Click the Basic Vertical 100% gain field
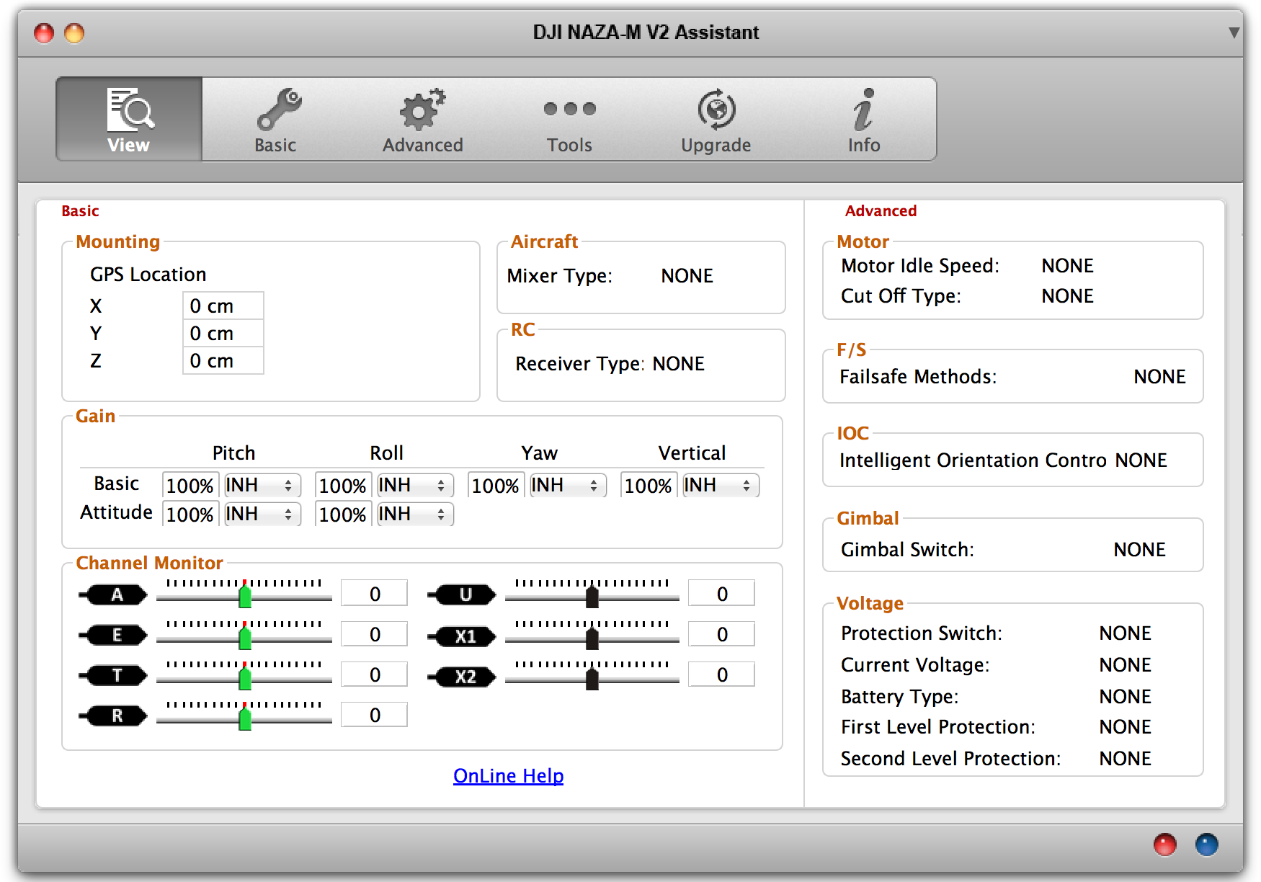This screenshot has width=1261, height=882. click(x=649, y=486)
